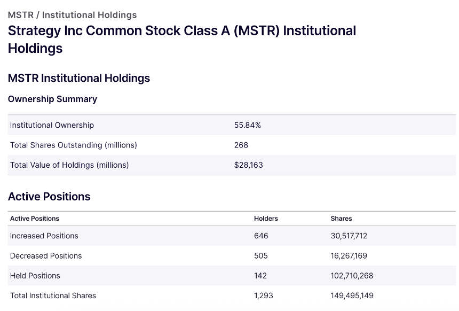Select the Total Value of Holdings label
Screen dimensions: 459x311
click(69, 165)
